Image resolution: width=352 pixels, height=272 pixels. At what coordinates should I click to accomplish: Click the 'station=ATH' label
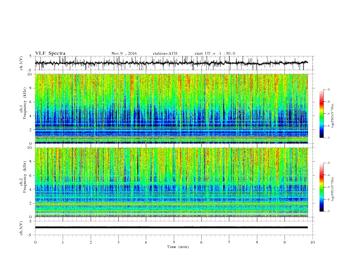(x=165, y=53)
